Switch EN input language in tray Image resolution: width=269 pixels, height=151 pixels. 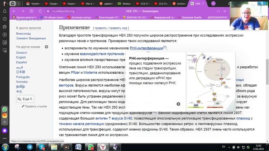pos(224,147)
